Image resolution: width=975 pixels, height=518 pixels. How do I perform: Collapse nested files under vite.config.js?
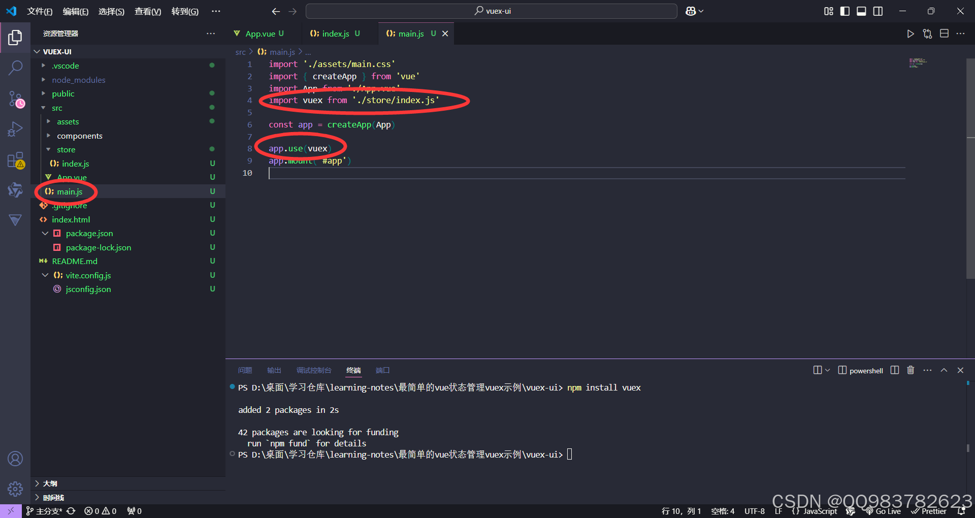point(45,275)
